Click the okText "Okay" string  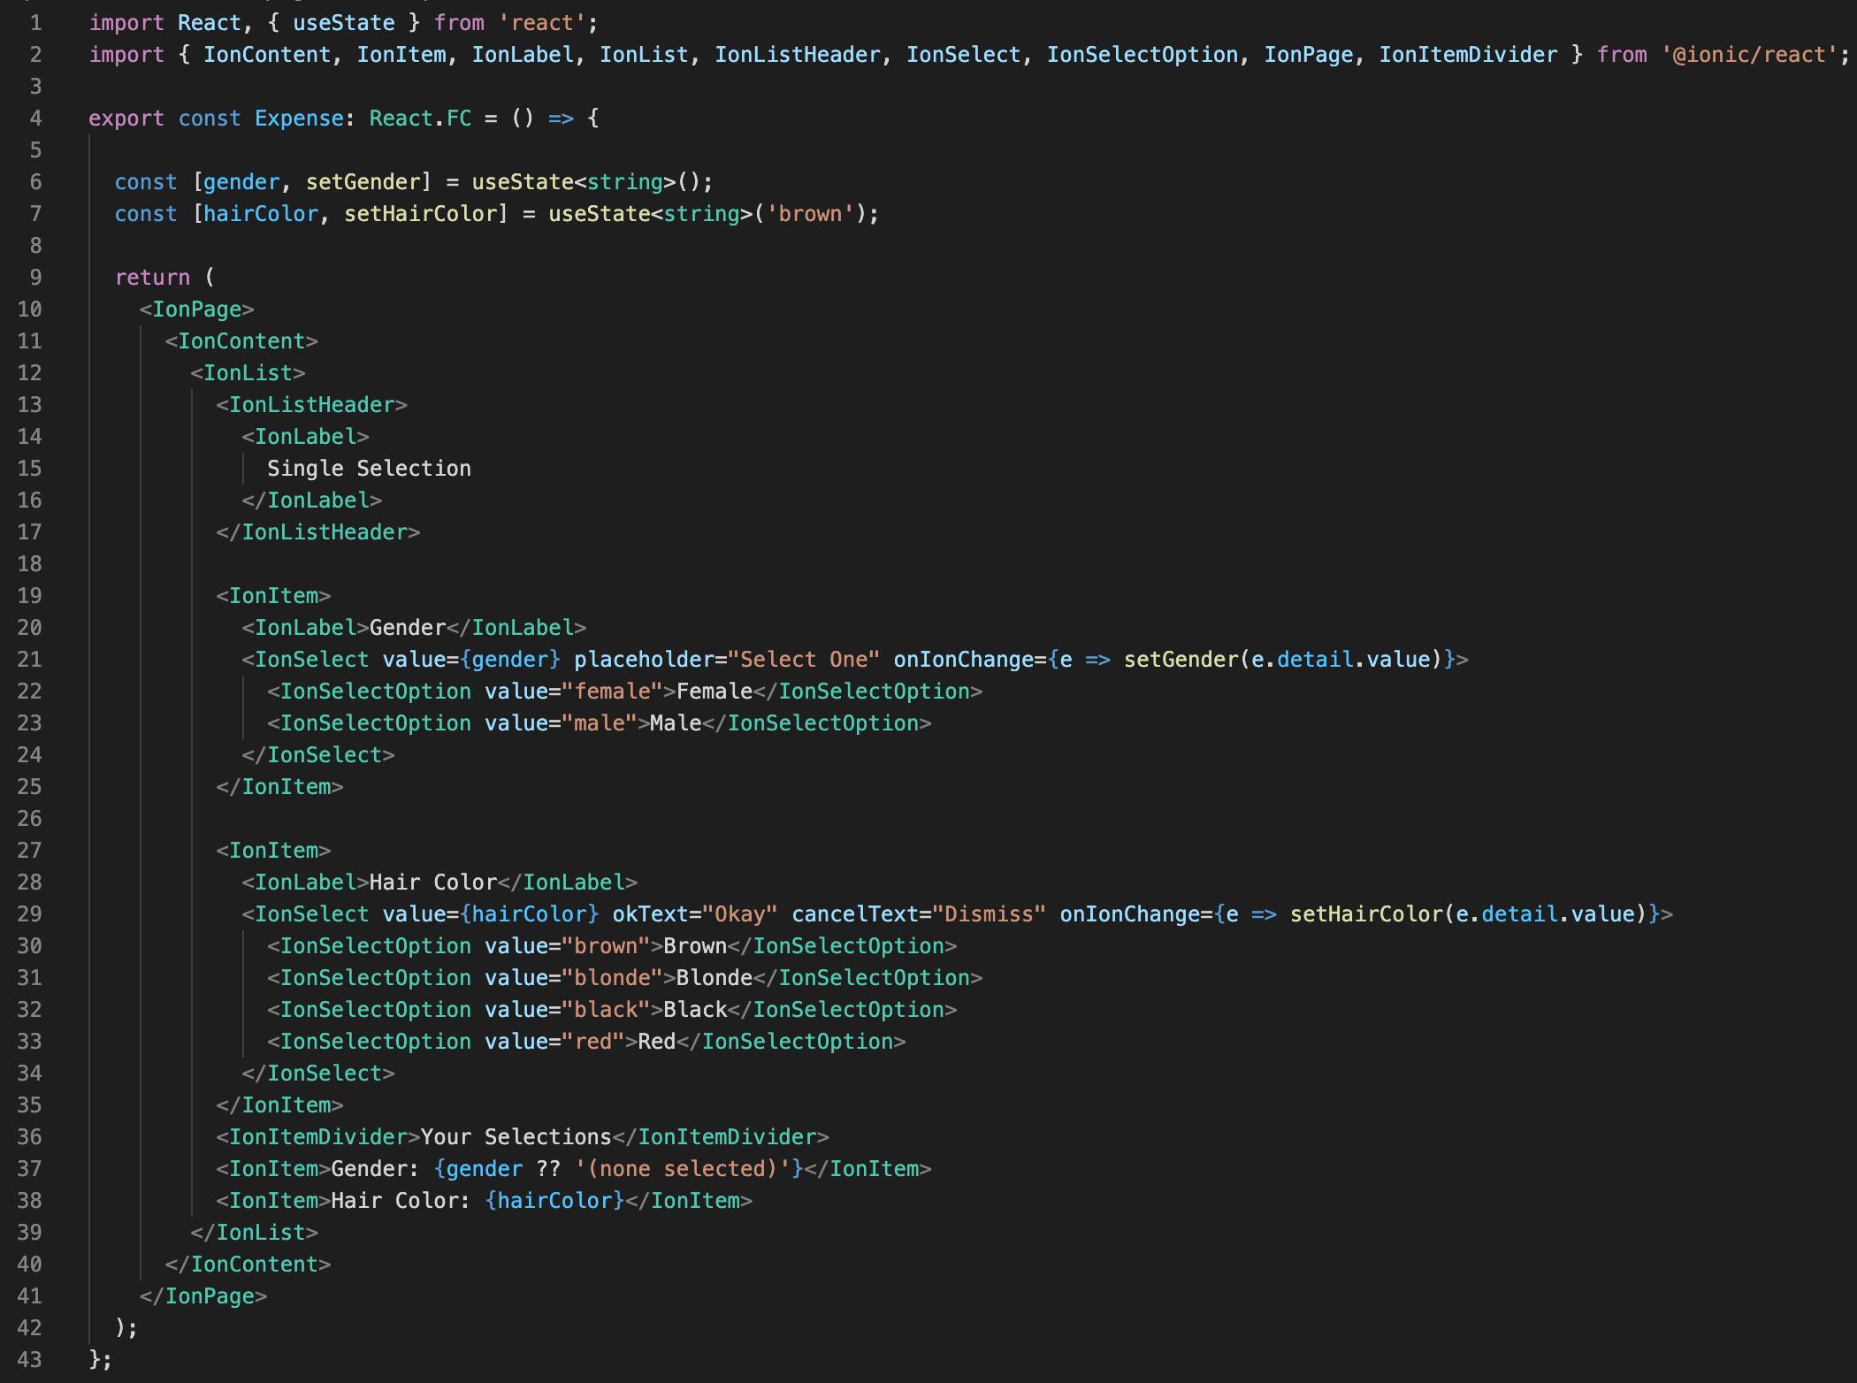point(739,914)
